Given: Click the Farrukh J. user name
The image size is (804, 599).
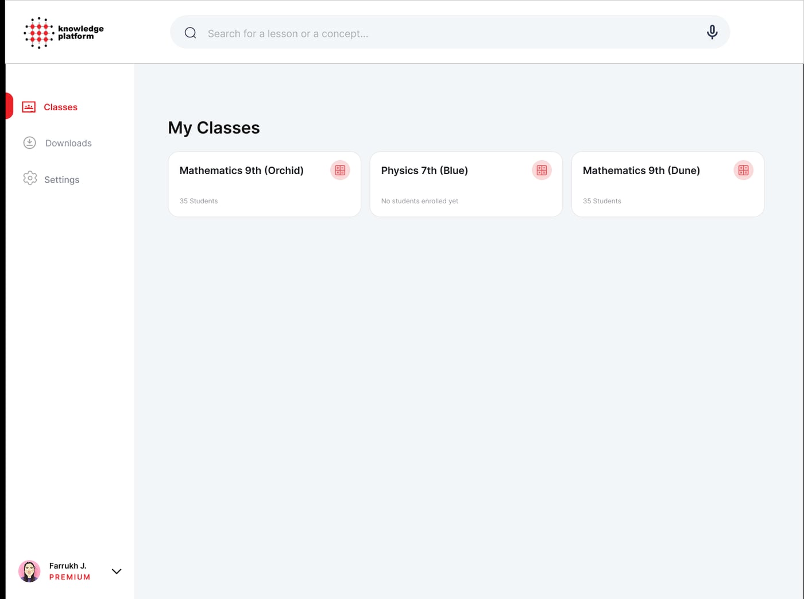Looking at the screenshot, I should 68,566.
